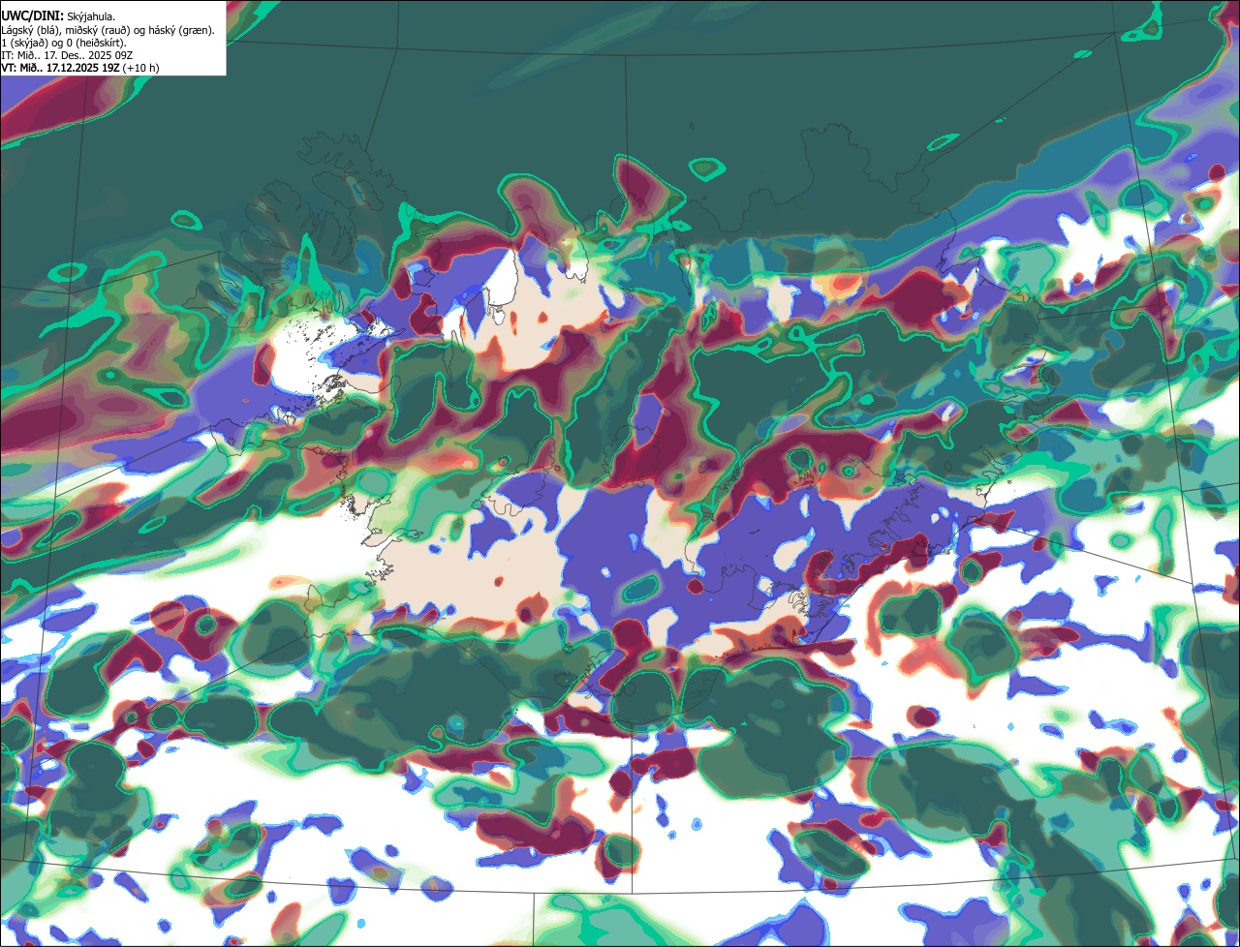Image resolution: width=1240 pixels, height=947 pixels.
Task: Click the line 'IT: Mið.. 17. Des.. 2025 09Z'
Action: [x=67, y=55]
